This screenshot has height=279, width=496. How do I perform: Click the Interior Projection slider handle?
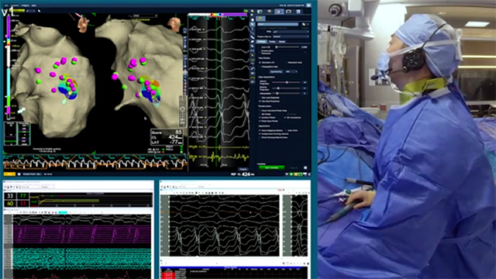(287, 82)
